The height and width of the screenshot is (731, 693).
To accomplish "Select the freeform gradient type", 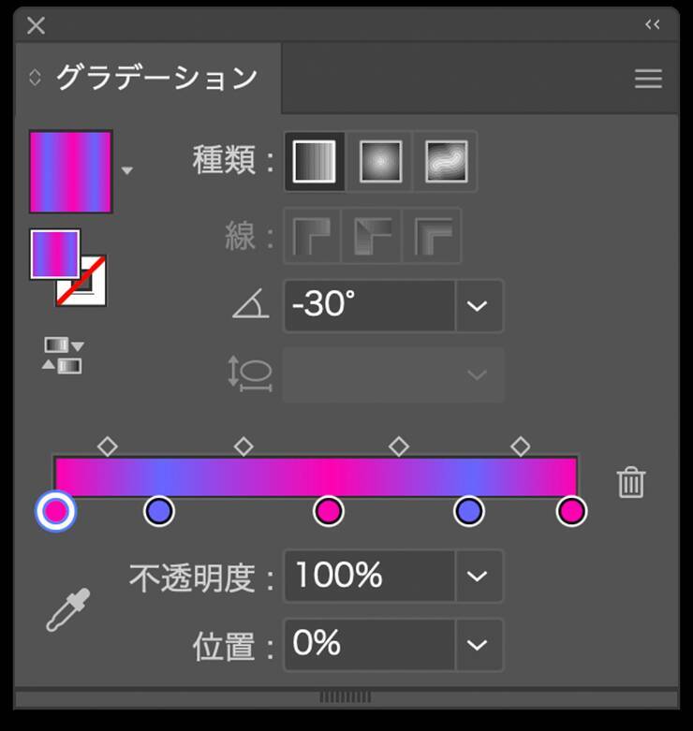I will click(x=446, y=162).
